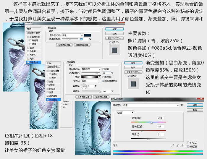This screenshot has width=207, height=159.
Task: Enable 等高线 in color overlay dialog
Action: [x=30, y=40]
